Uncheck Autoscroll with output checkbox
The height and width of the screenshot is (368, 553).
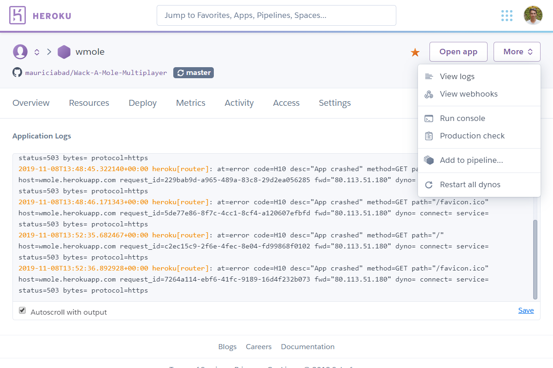point(22,310)
